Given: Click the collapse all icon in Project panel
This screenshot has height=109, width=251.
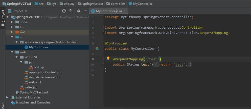Looking at the screenshot, I should (x=71, y=11).
